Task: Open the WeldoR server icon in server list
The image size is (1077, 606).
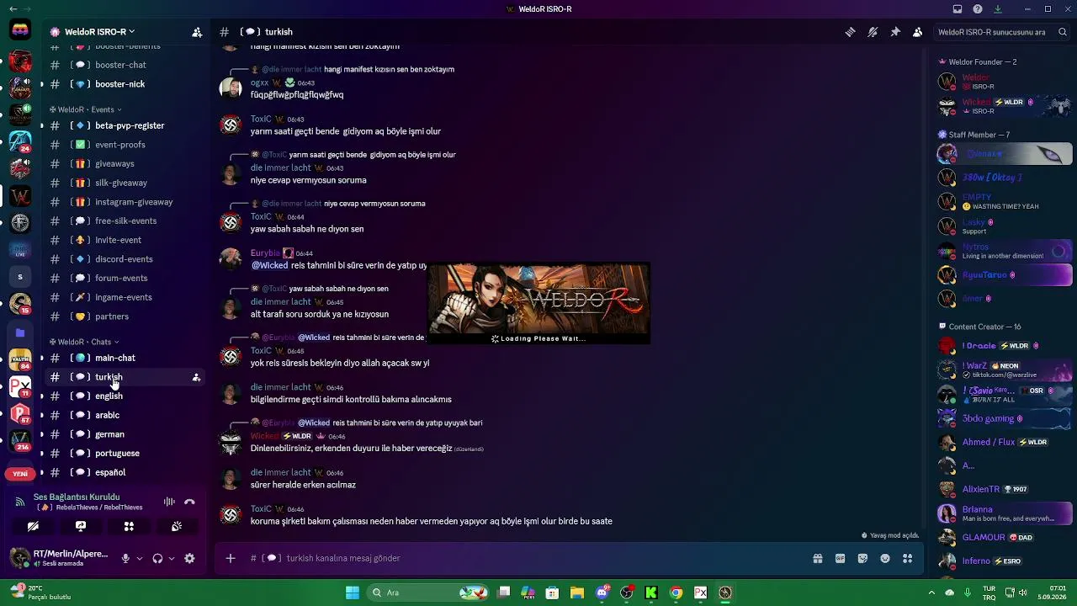Action: [x=20, y=196]
